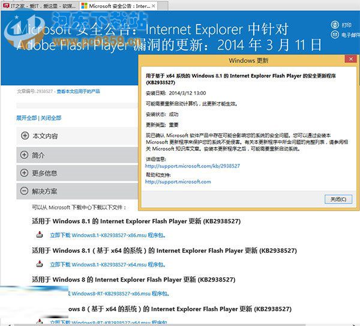Open the http://support.microsoft.com help link
This screenshot has width=360, height=326.
click(x=178, y=182)
